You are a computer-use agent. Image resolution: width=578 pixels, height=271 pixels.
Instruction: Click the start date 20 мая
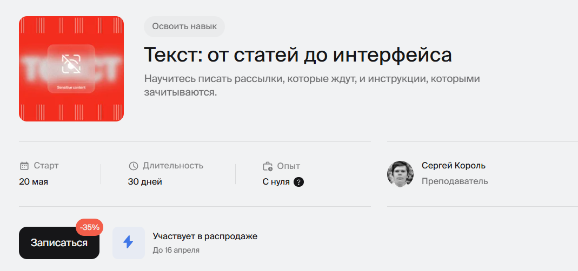pos(34,182)
